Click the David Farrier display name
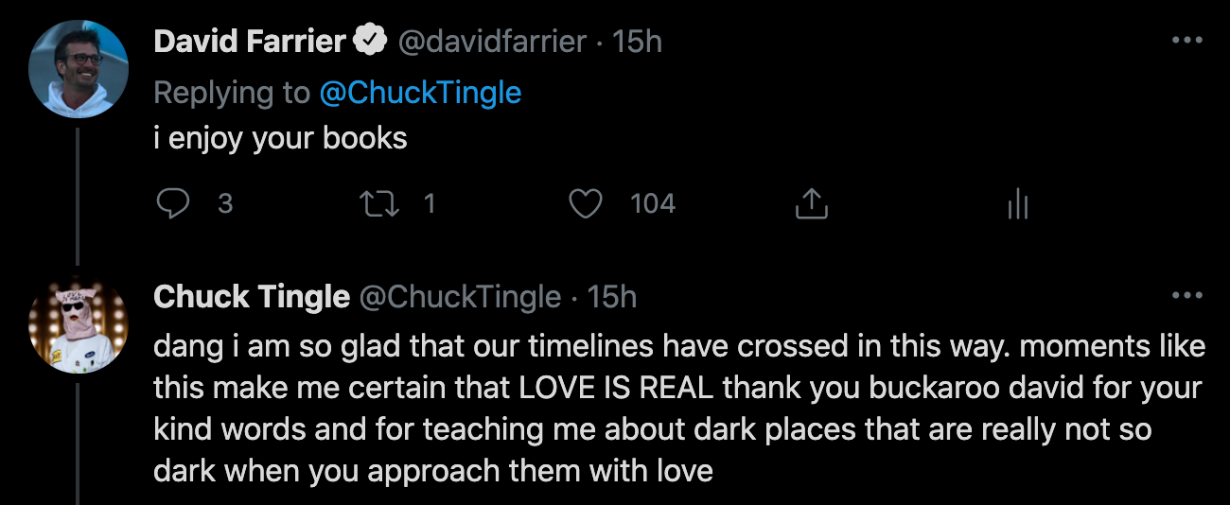The width and height of the screenshot is (1230, 505). click(x=250, y=42)
